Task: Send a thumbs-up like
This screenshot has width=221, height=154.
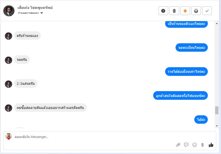Action: (211, 145)
